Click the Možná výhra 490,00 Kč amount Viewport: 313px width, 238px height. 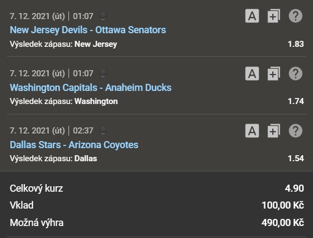(283, 223)
